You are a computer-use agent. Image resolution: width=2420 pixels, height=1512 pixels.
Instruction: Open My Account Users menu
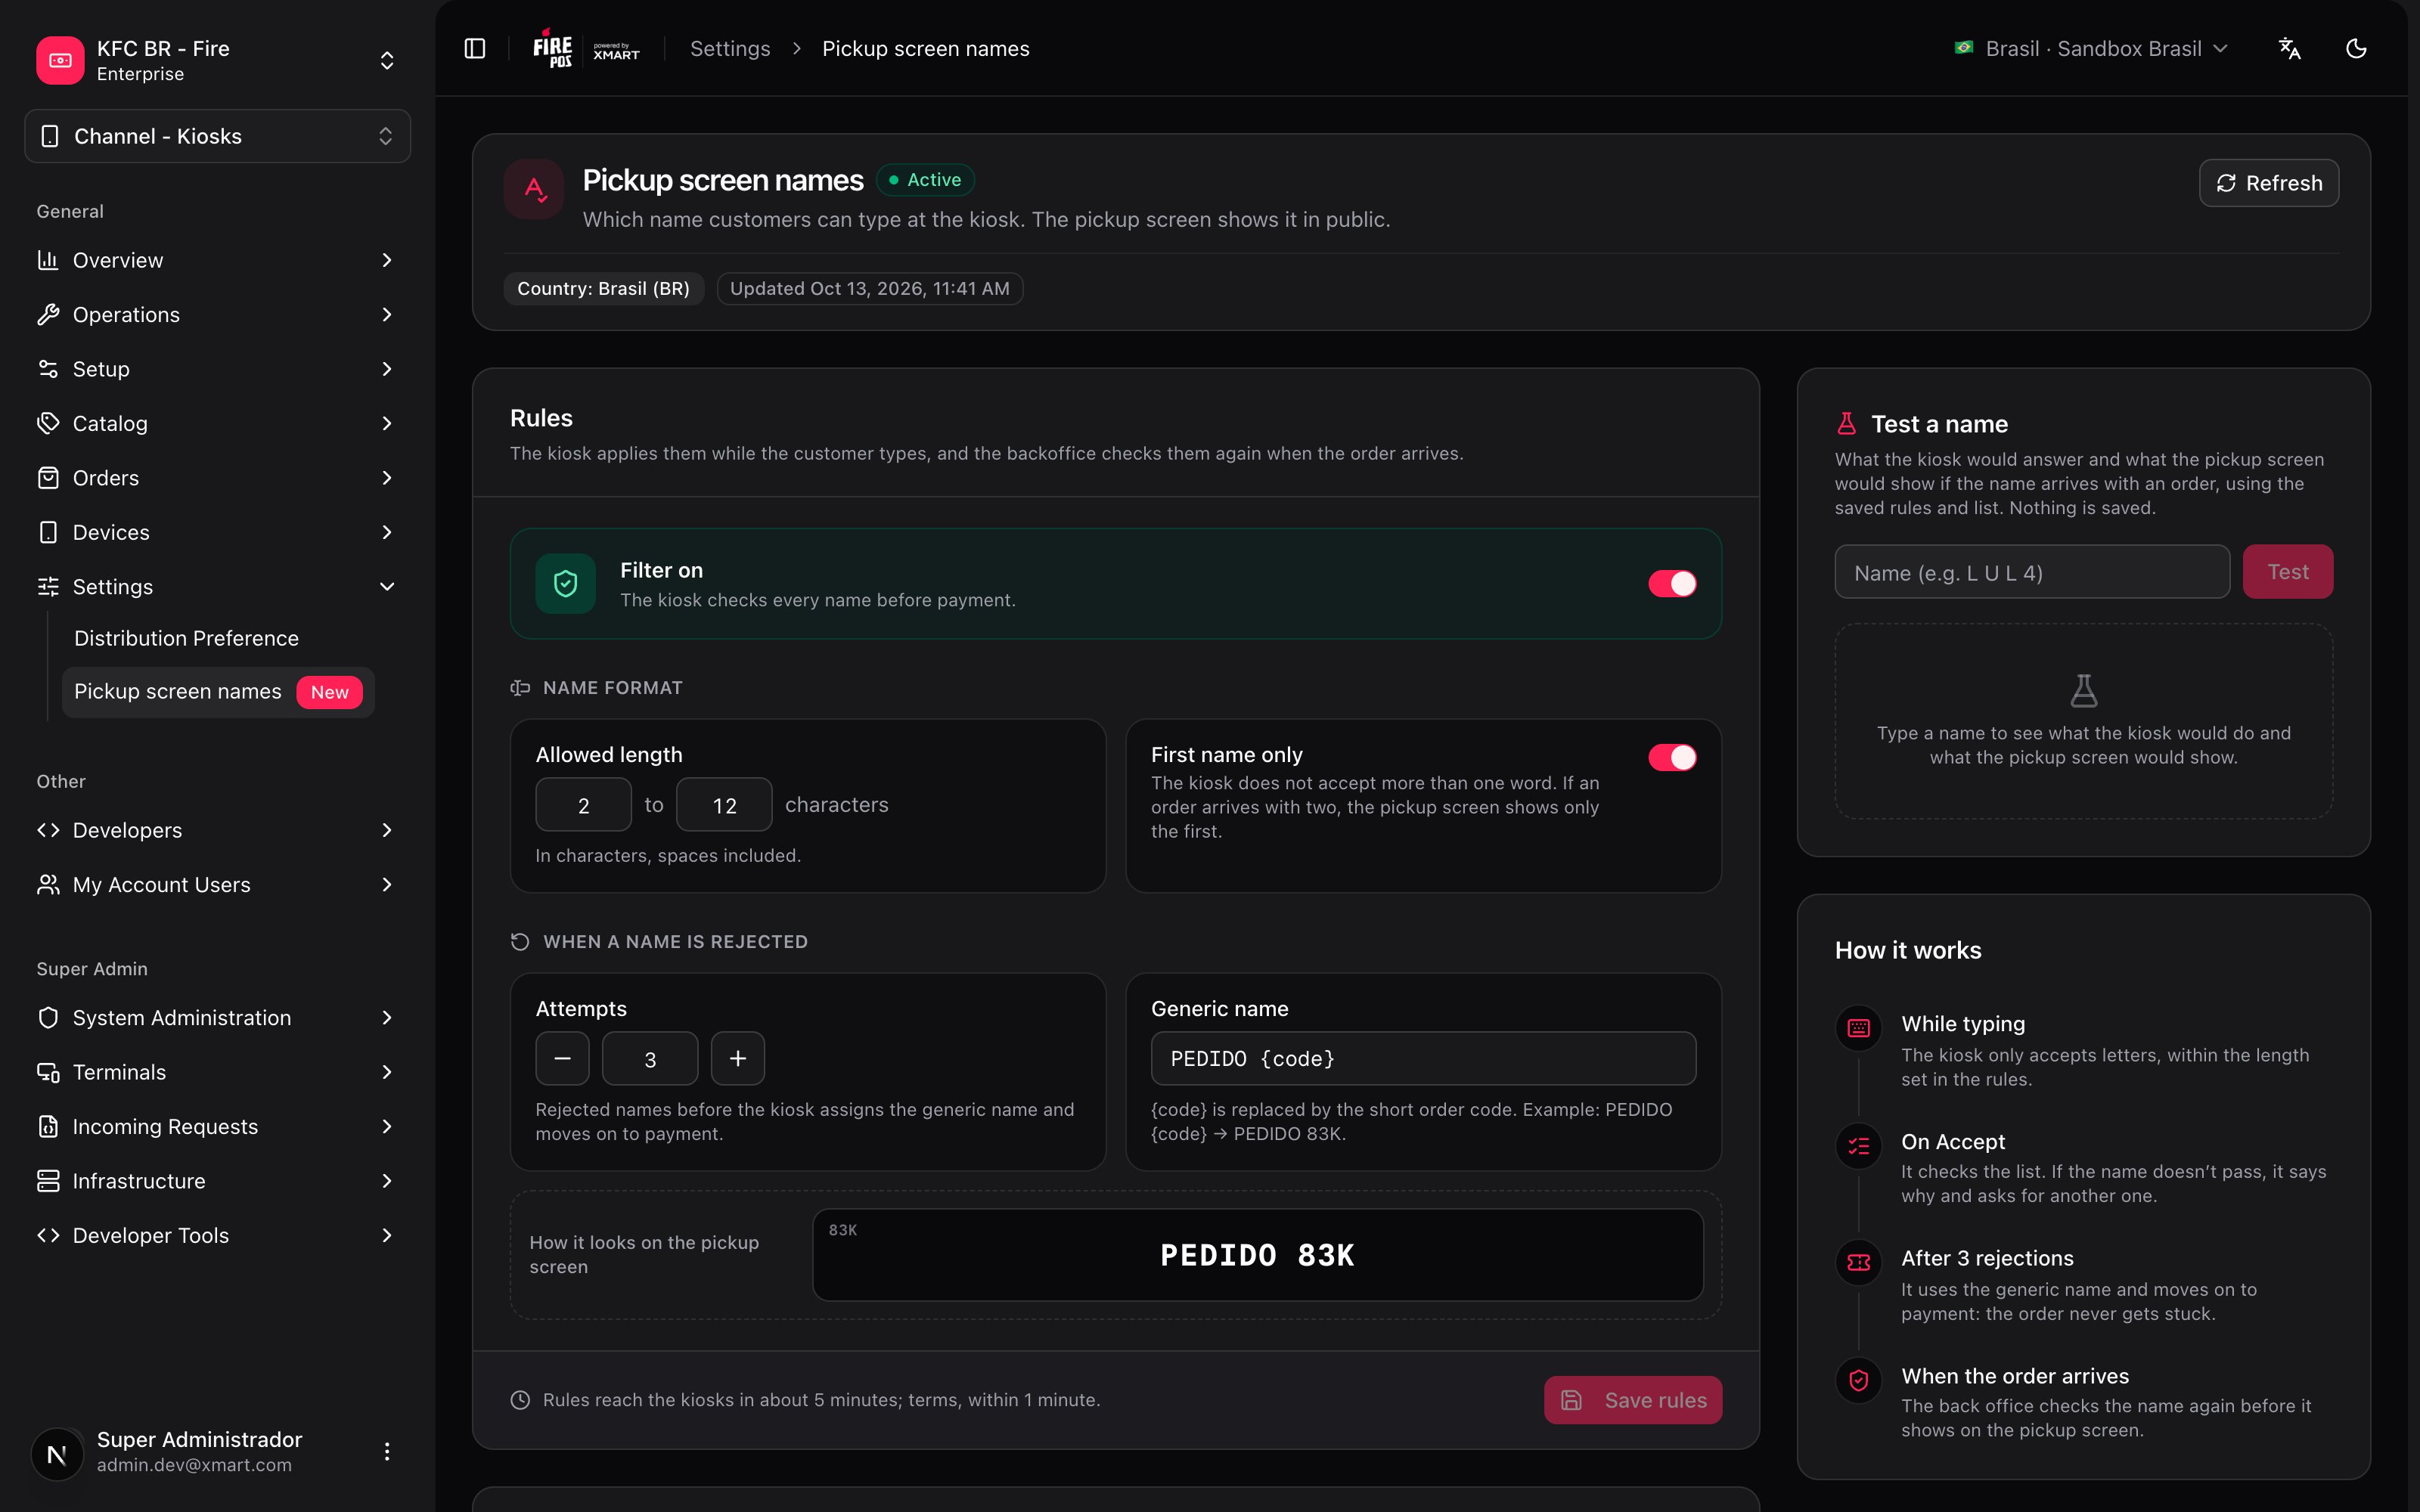coord(217,884)
